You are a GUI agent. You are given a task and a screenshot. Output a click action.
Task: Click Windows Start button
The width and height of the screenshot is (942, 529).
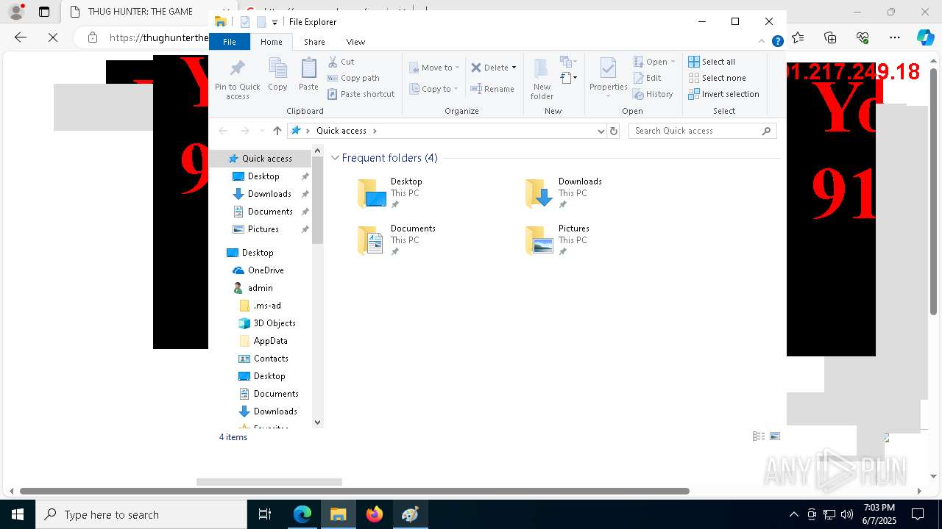tap(18, 514)
